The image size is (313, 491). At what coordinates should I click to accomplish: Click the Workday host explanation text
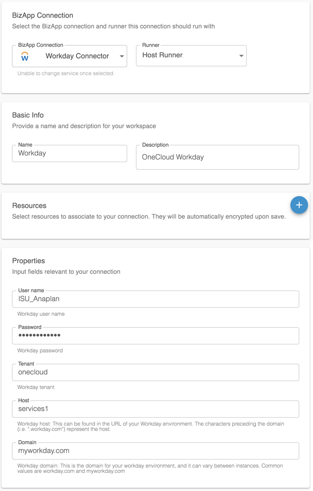coord(151,426)
